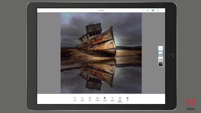Go back using the top-left arrow
Viewport: 201px width, 113px height.
39,10
